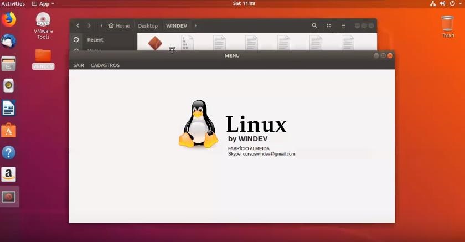465x242 pixels.
Task: Open the clock showing Sat 11:08
Action: (244, 3)
